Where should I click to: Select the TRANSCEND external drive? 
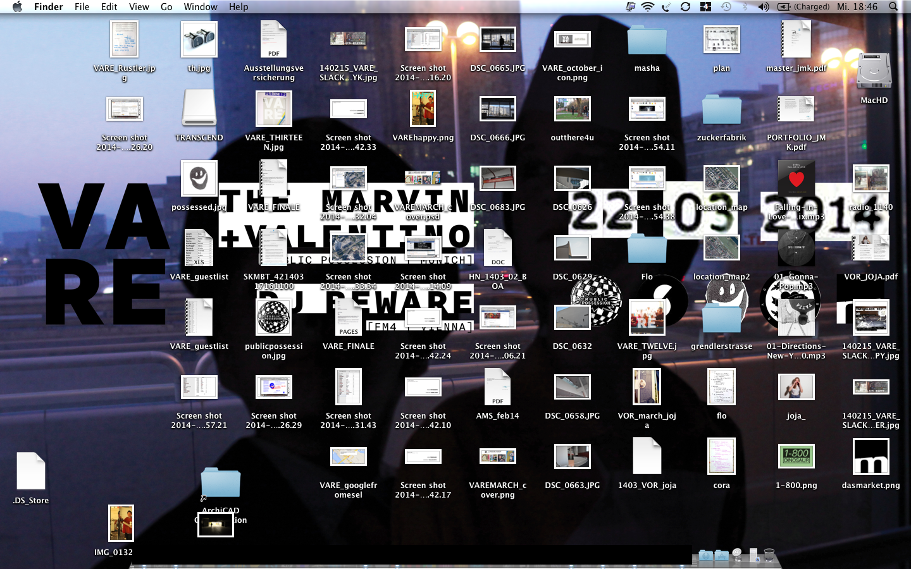199,109
